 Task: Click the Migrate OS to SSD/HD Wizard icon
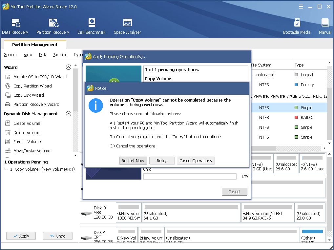(8, 77)
